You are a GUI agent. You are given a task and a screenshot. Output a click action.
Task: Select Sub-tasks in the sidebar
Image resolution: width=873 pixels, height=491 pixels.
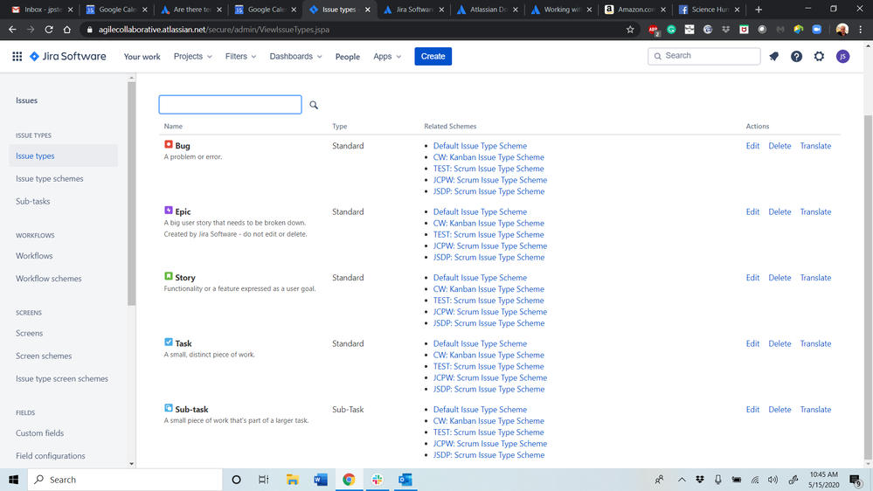click(x=33, y=202)
